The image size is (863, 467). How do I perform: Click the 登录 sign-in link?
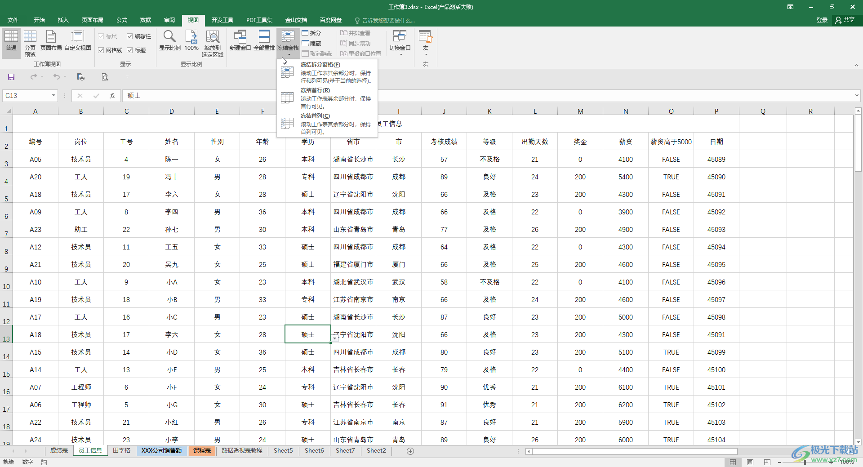coord(822,20)
